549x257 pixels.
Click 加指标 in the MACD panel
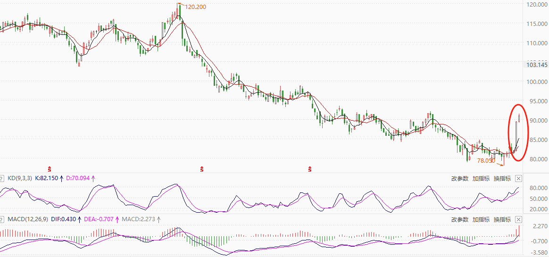(481, 220)
